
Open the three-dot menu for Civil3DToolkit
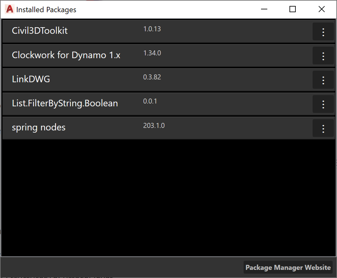point(323,32)
